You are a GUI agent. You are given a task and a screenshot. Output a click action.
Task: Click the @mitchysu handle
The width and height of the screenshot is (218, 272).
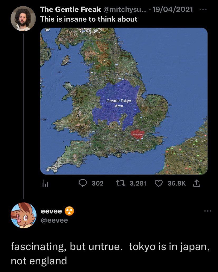coord(124,10)
